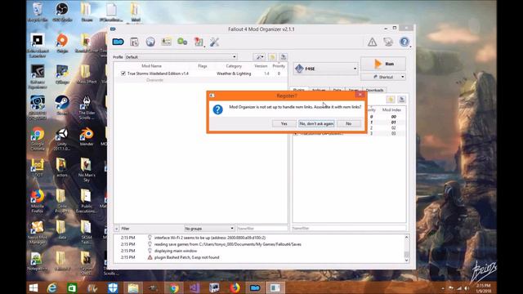Switch to the Data tab

pos(337,90)
